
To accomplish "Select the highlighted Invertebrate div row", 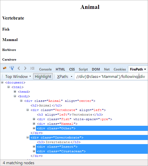I will point(88,137).
